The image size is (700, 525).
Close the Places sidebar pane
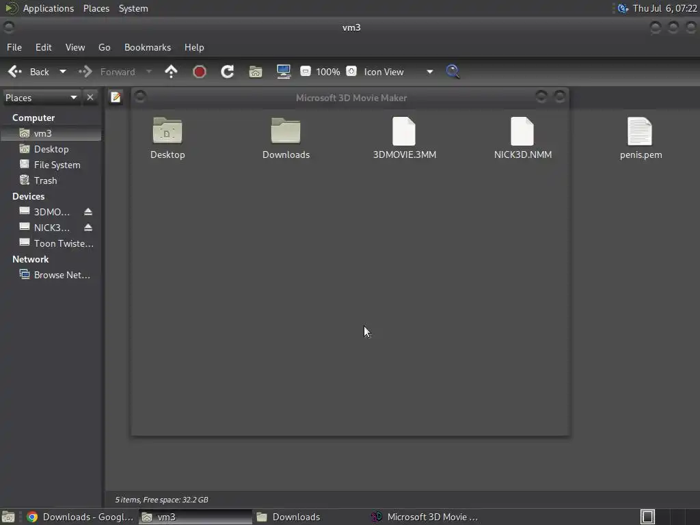point(90,97)
